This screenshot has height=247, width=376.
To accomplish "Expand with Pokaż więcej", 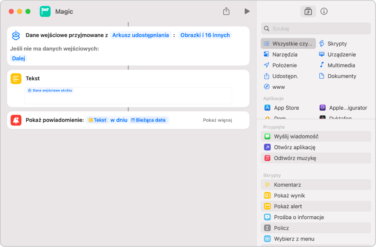I will pyautogui.click(x=217, y=120).
